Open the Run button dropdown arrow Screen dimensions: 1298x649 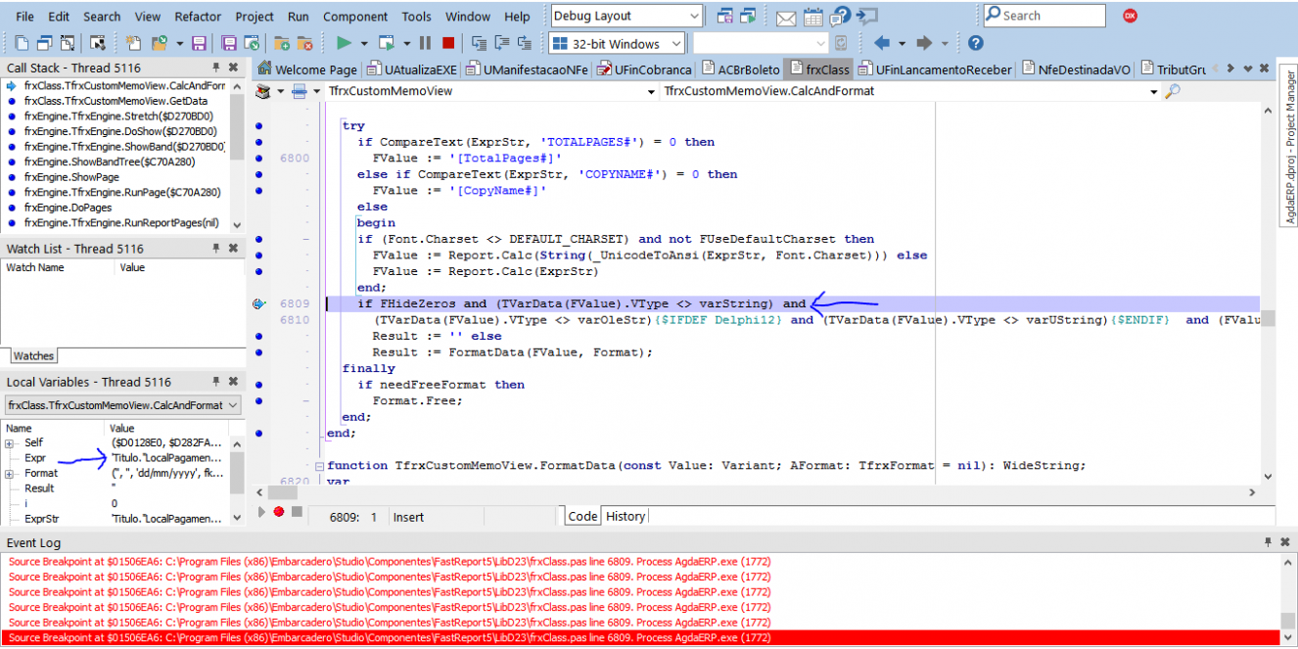363,43
